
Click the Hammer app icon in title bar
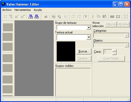point(4,4)
